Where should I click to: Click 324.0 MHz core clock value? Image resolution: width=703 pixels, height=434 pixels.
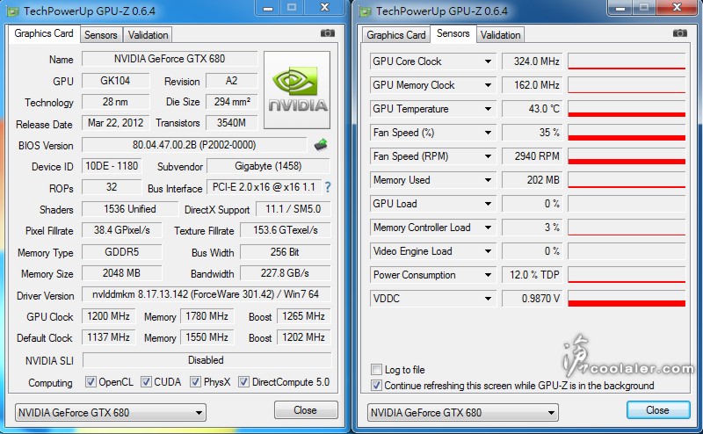point(532,61)
